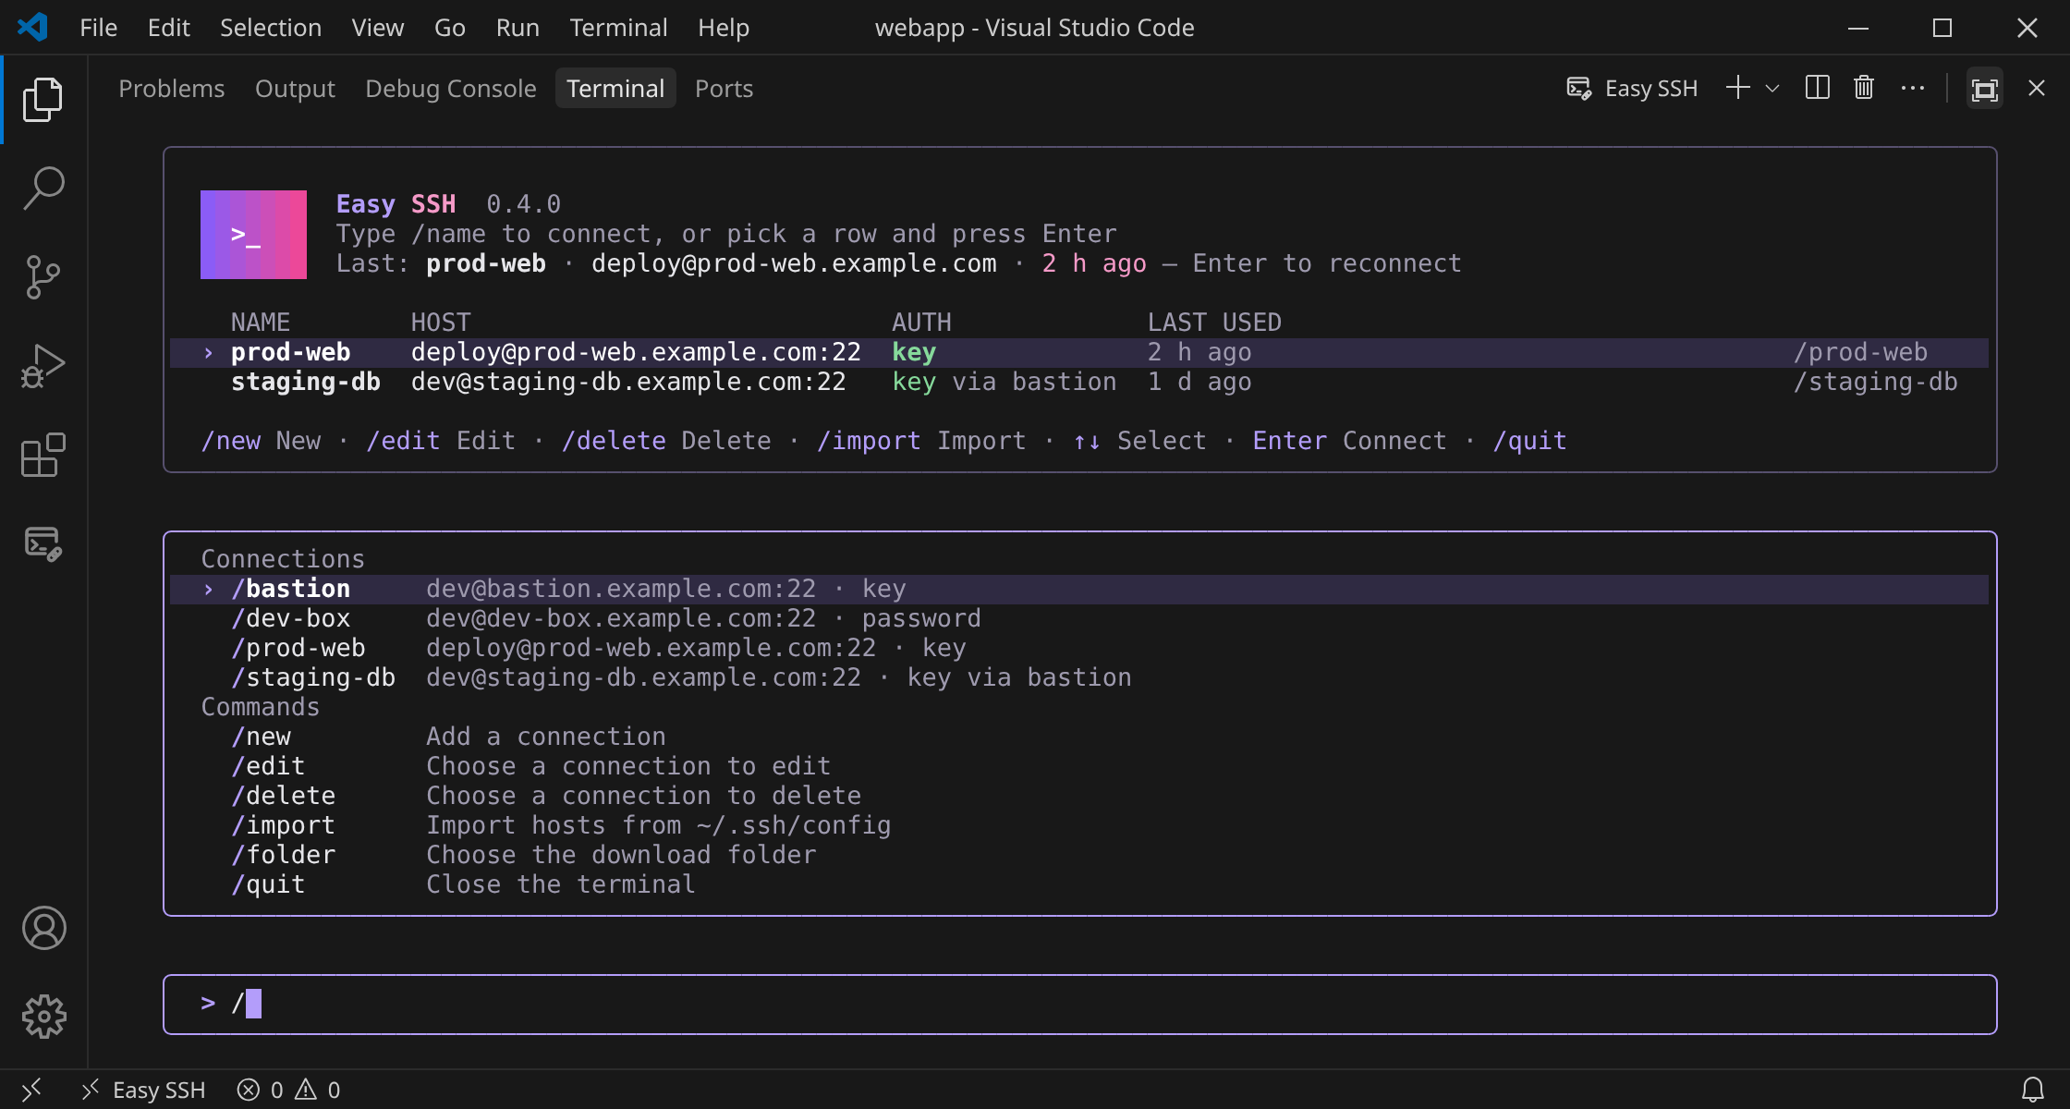Open the Run menu
2070x1109 pixels.
pyautogui.click(x=517, y=28)
